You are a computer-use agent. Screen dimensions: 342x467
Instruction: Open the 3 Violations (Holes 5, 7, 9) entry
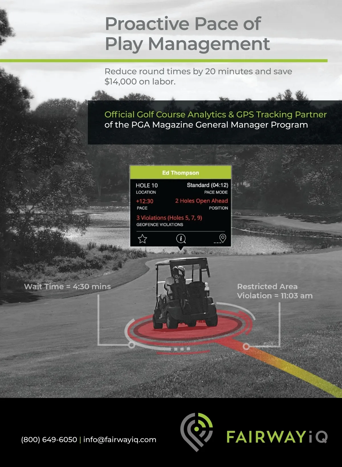click(169, 218)
